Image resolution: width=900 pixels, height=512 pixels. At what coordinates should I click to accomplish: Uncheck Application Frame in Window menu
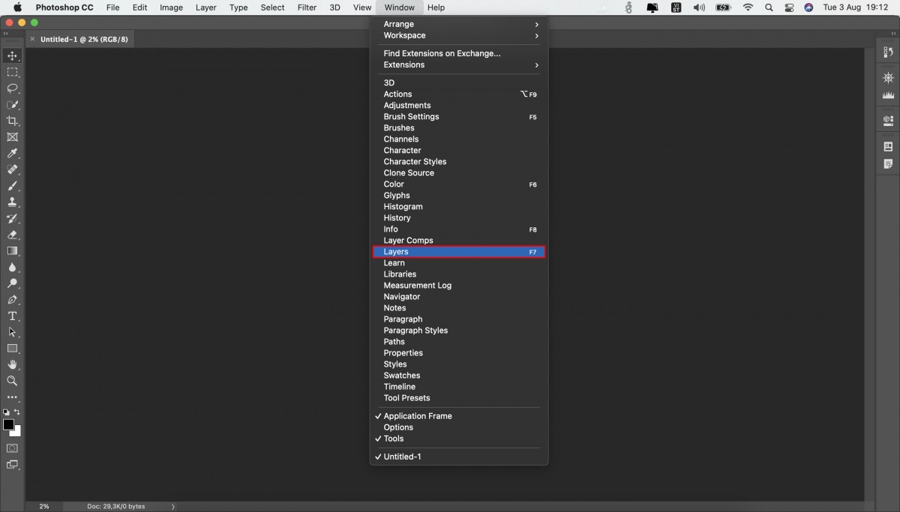coord(459,416)
